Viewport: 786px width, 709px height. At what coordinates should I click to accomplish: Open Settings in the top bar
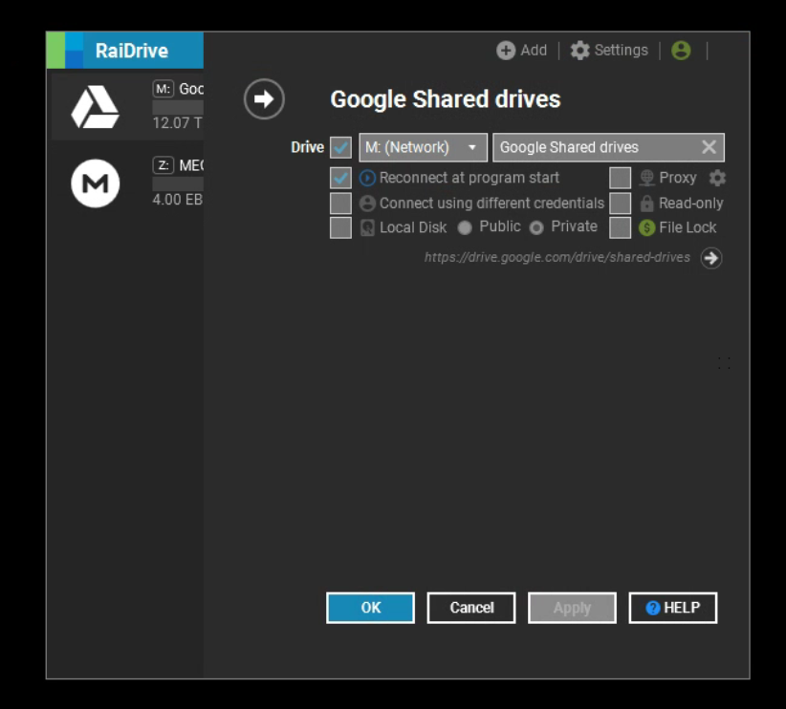pos(609,51)
